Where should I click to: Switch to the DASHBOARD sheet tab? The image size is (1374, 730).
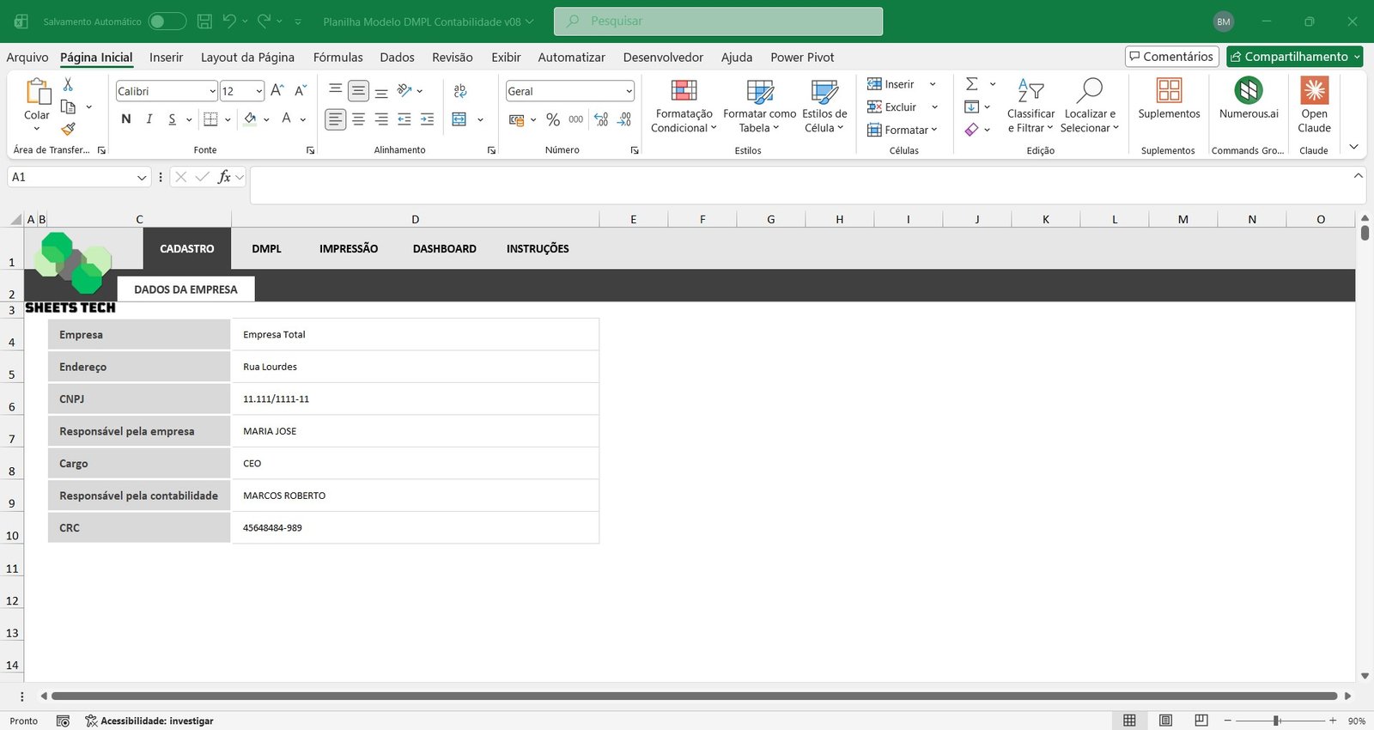[444, 249]
